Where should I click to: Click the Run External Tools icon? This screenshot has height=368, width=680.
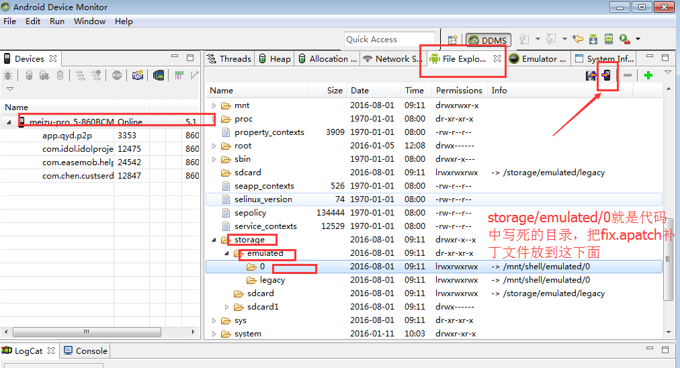coord(624,39)
